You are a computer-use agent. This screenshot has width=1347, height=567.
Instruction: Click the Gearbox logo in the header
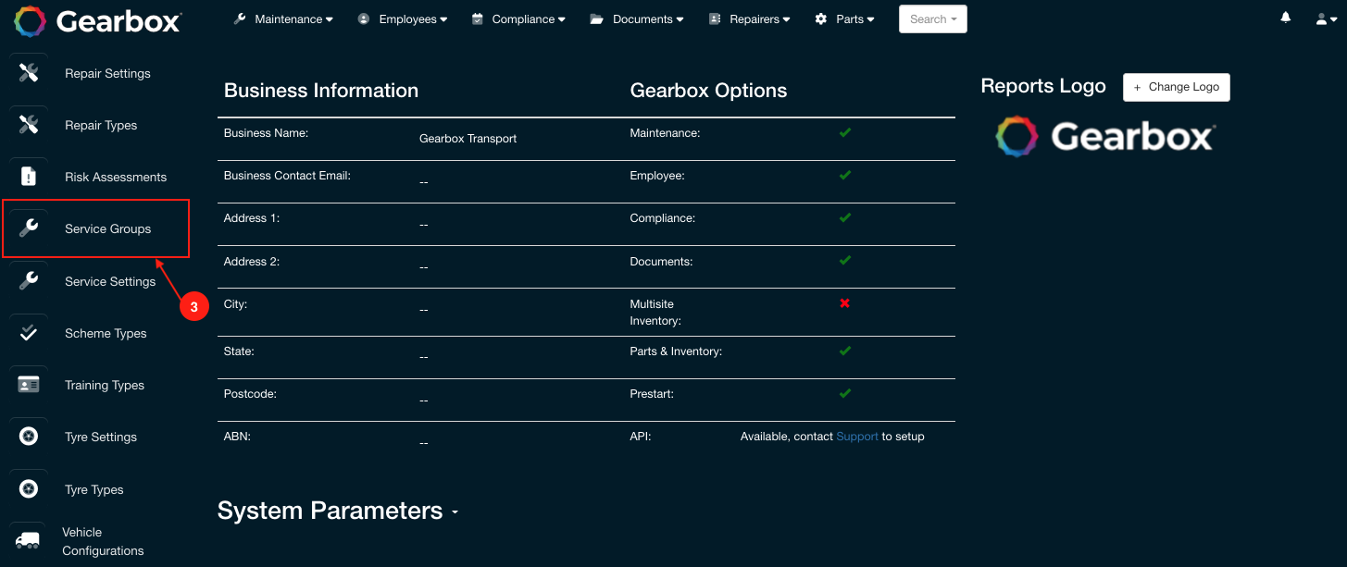coord(98,20)
